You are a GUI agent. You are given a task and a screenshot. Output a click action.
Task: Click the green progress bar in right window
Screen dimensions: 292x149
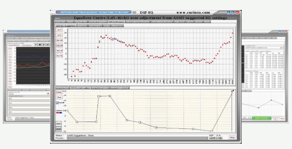point(261,118)
